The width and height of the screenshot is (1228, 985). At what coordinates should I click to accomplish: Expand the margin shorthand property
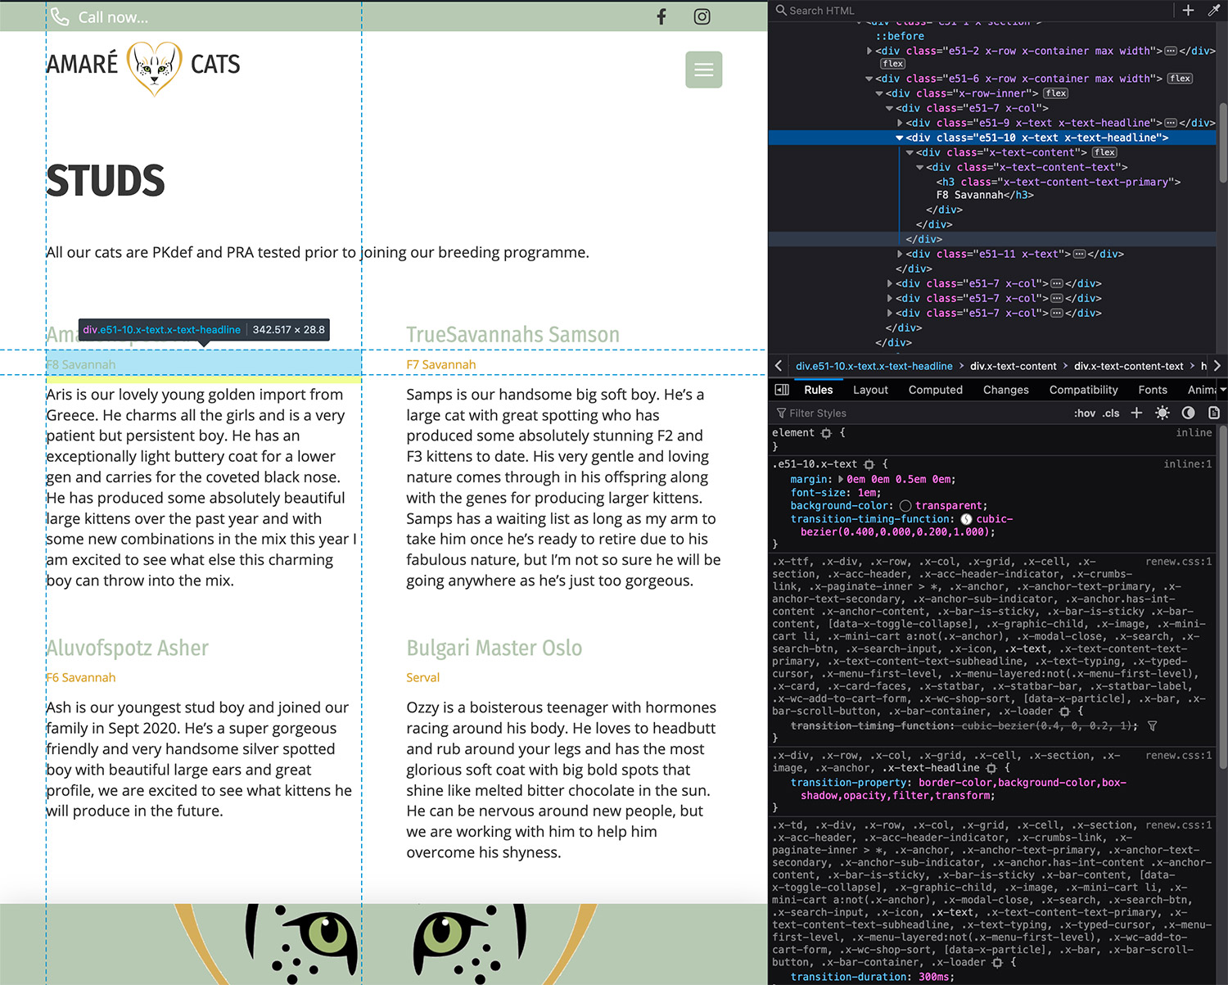click(x=841, y=480)
